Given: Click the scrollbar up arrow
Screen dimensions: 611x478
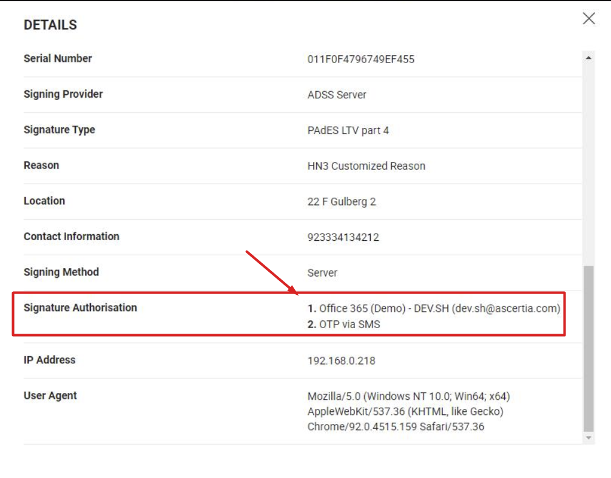Looking at the screenshot, I should coord(588,58).
